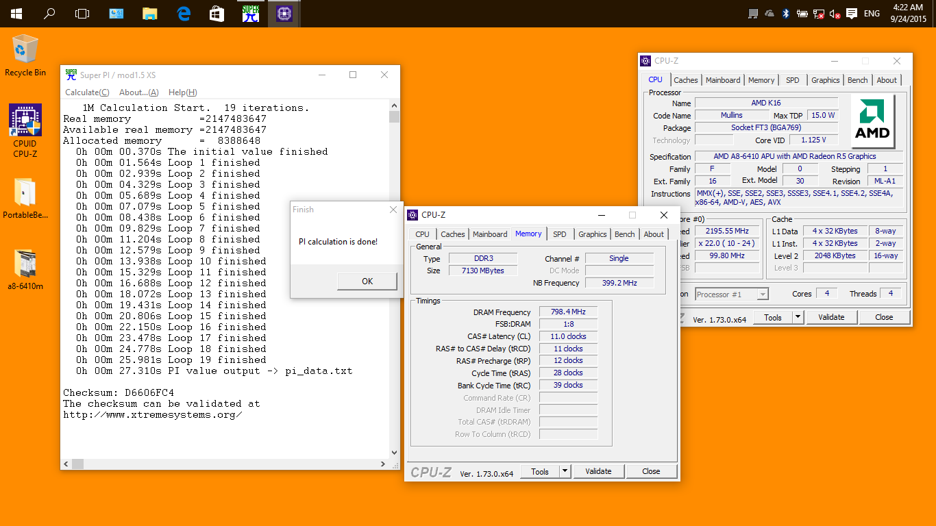The height and width of the screenshot is (526, 936).
Task: Confirm the PI calculation done dialog with OK
Action: click(x=367, y=281)
